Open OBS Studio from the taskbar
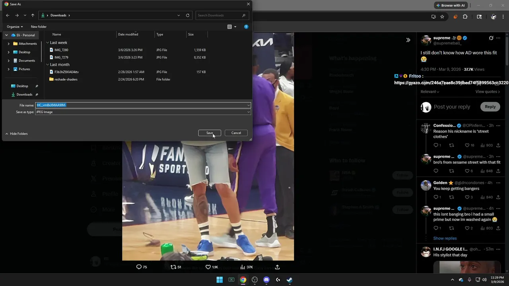 point(254,280)
